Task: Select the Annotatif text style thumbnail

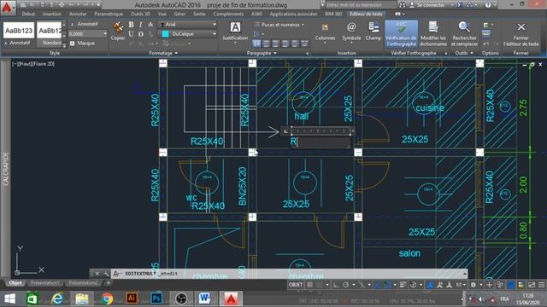Action: 19,34
